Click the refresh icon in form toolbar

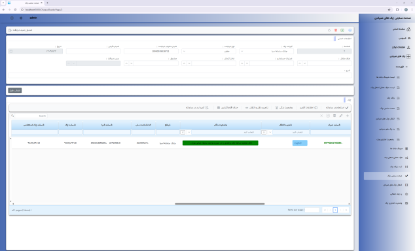(x=329, y=30)
